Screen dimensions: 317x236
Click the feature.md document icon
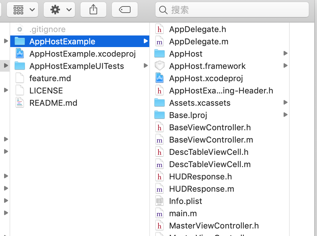(x=20, y=78)
